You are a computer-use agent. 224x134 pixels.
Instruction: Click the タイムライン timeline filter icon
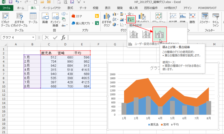point(217,19)
